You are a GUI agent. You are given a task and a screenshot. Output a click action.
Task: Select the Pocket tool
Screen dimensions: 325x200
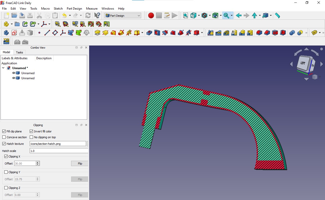coord(149,32)
